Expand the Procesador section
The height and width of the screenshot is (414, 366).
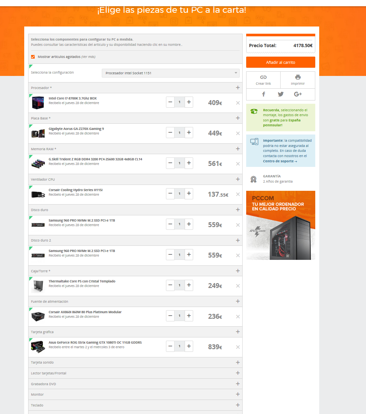tap(238, 88)
